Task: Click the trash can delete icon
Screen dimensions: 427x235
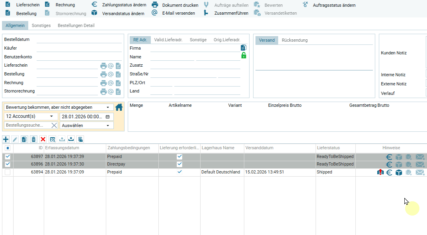Action: [33, 139]
